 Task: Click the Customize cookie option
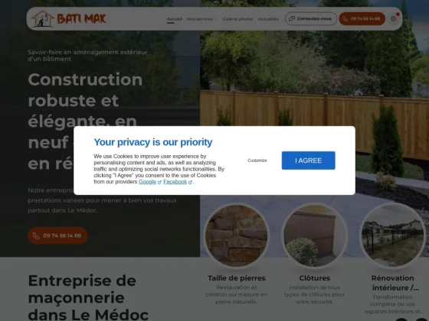[x=257, y=160]
